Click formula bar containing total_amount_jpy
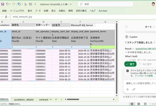Viewport: 156px width, 106px height. (x=83, y=17)
